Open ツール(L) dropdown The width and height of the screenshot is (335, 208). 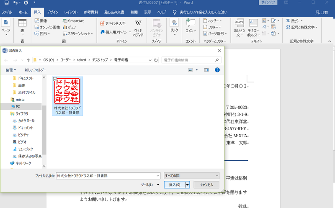149,185
